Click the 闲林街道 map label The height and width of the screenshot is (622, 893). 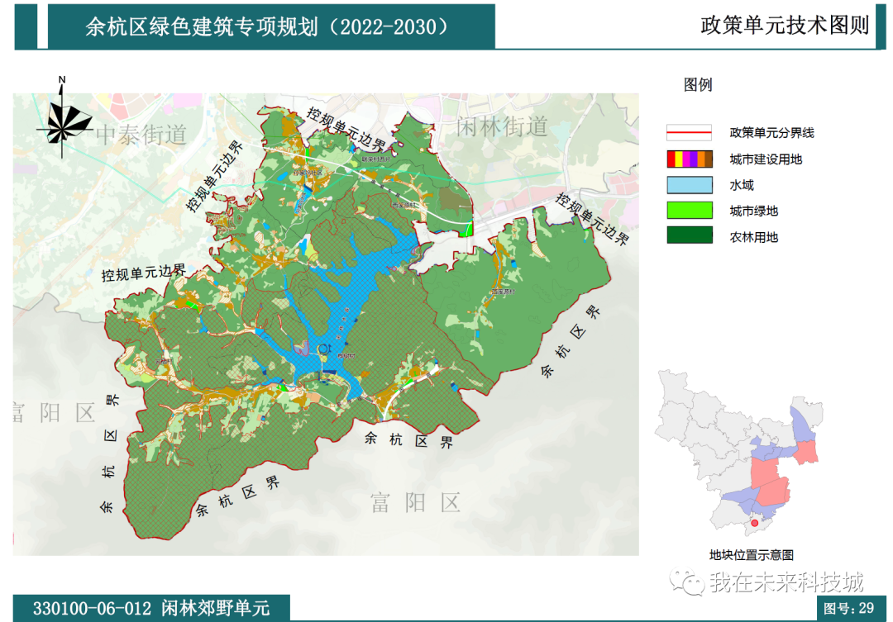[x=502, y=126]
